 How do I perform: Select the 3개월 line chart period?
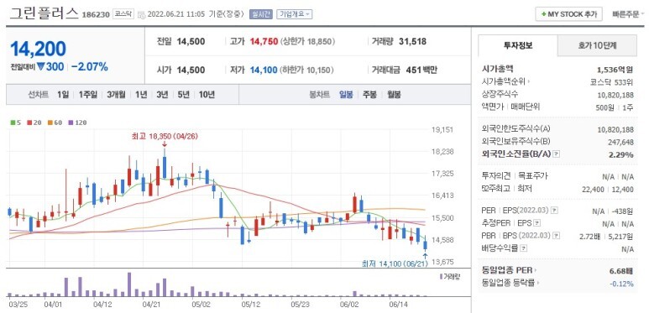point(116,95)
